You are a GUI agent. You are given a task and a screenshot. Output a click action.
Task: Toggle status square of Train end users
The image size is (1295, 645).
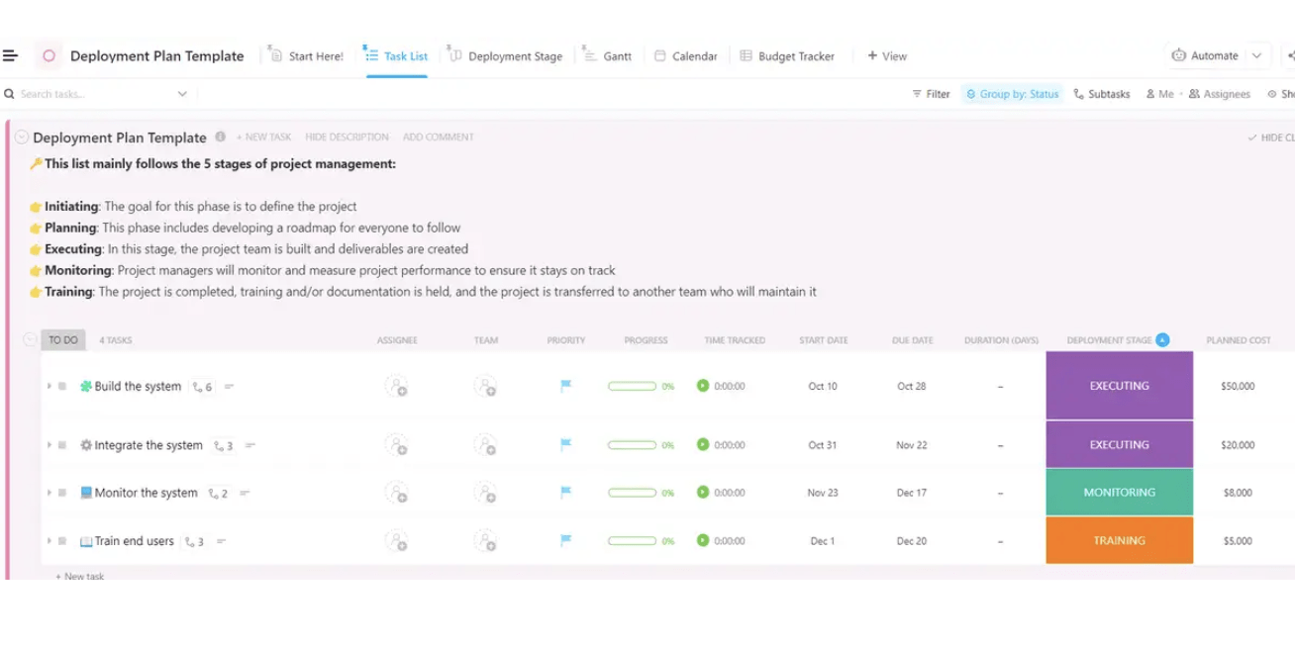(x=62, y=541)
